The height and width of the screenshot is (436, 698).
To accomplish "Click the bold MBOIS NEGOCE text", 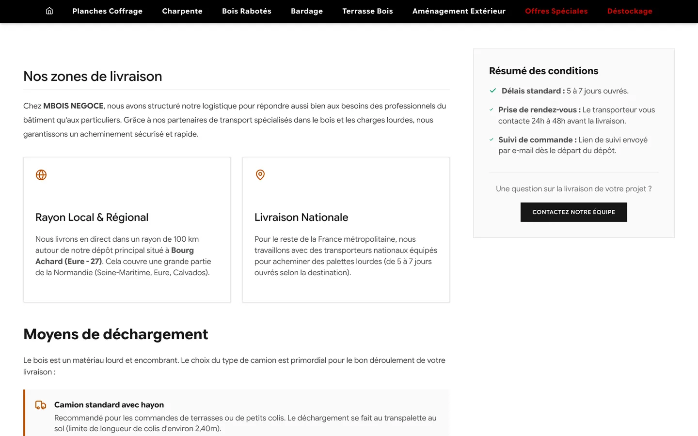I will click(x=73, y=106).
